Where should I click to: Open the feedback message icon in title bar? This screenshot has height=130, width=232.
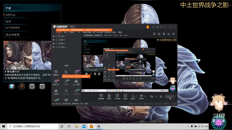(153, 27)
